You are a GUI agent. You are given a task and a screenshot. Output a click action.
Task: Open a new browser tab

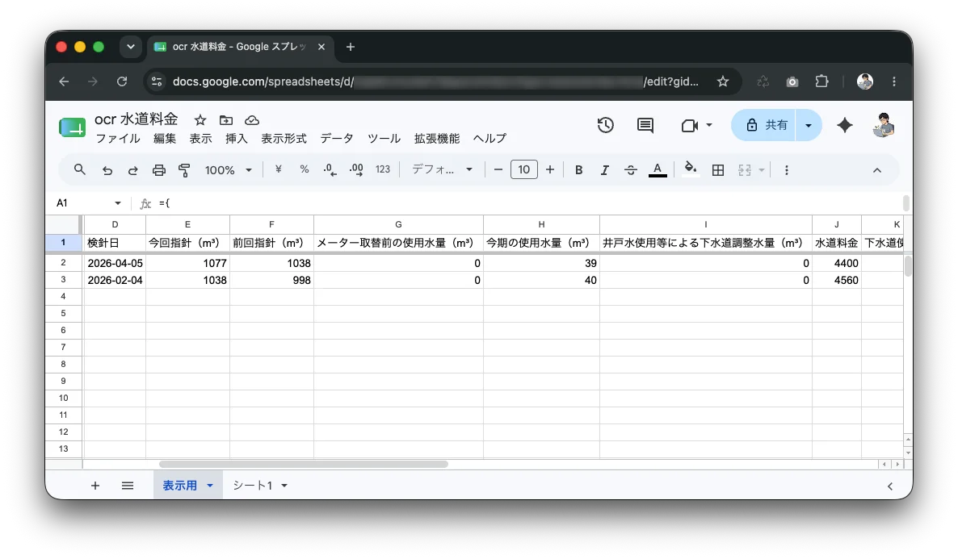point(350,47)
